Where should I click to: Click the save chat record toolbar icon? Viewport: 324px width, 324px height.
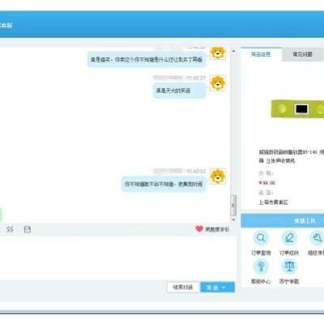click(28, 229)
